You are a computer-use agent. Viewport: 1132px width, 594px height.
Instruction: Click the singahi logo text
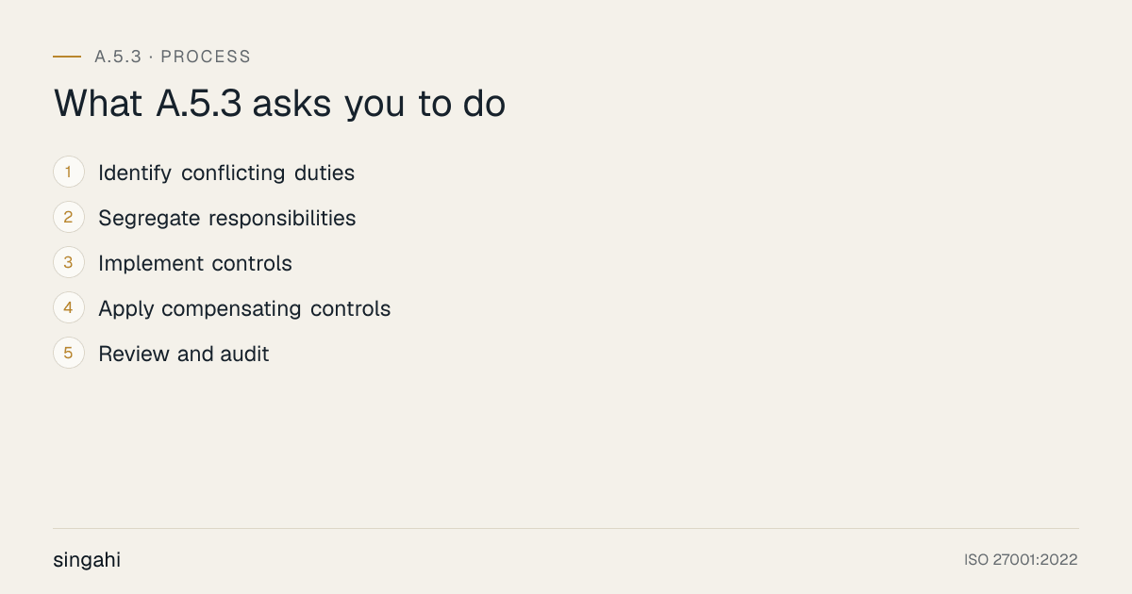tap(87, 560)
